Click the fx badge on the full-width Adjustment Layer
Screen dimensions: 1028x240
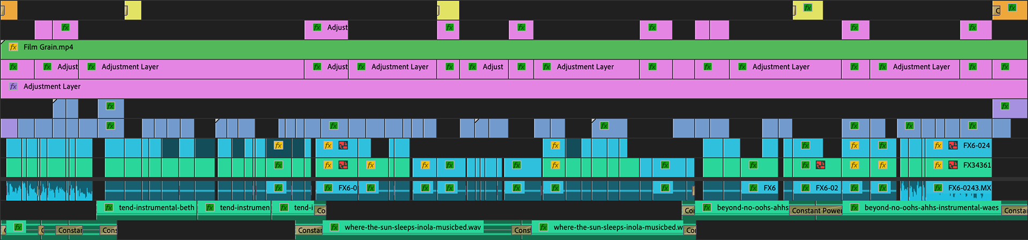click(x=13, y=87)
